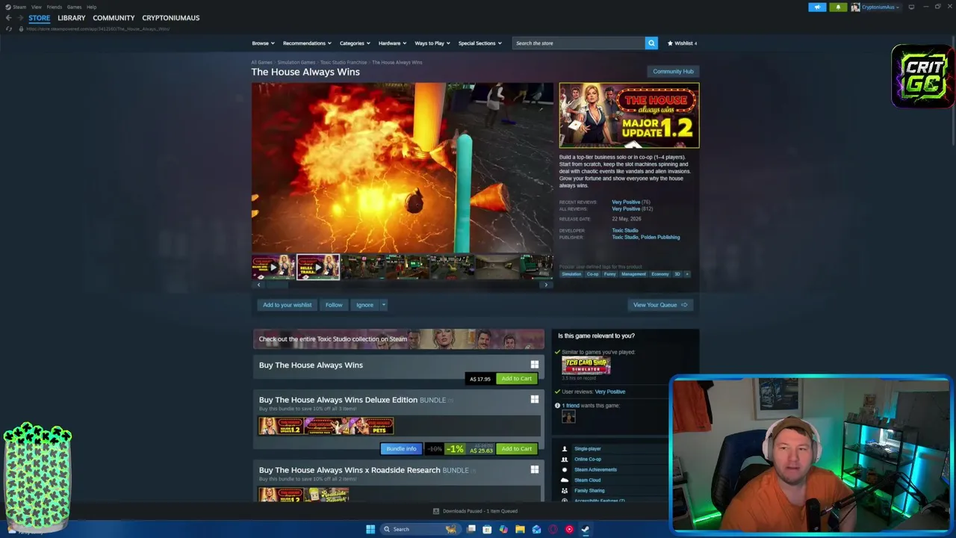956x538 pixels.
Task: Click the magnifier store search button
Action: 651,43
